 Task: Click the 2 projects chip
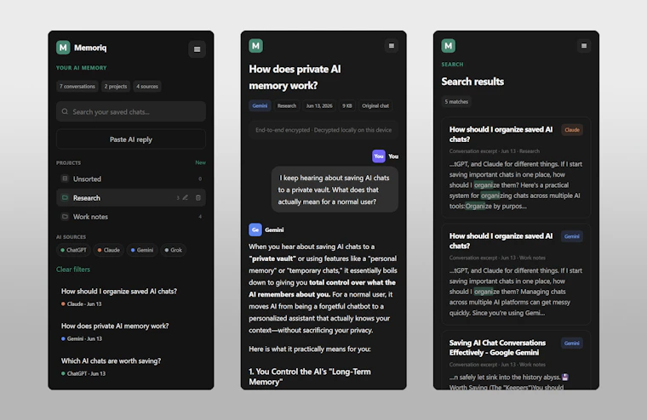click(116, 86)
